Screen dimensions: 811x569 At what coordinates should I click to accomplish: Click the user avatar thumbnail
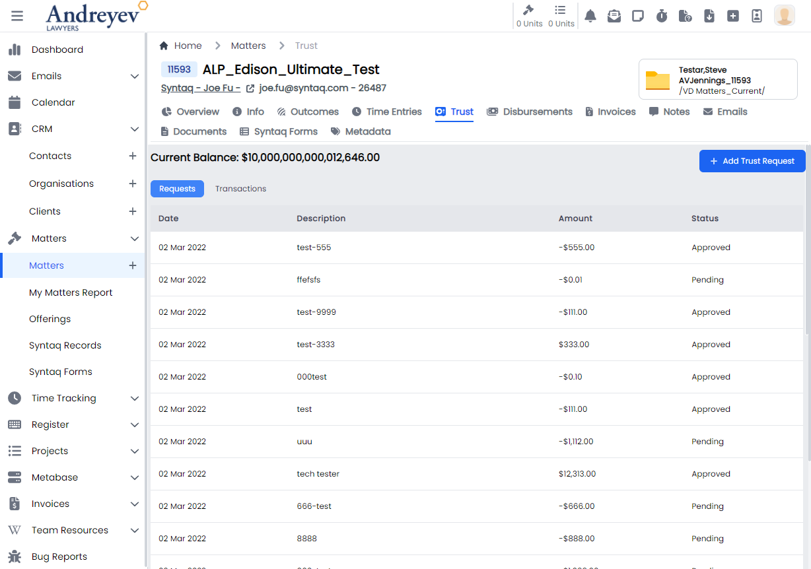[x=784, y=16]
